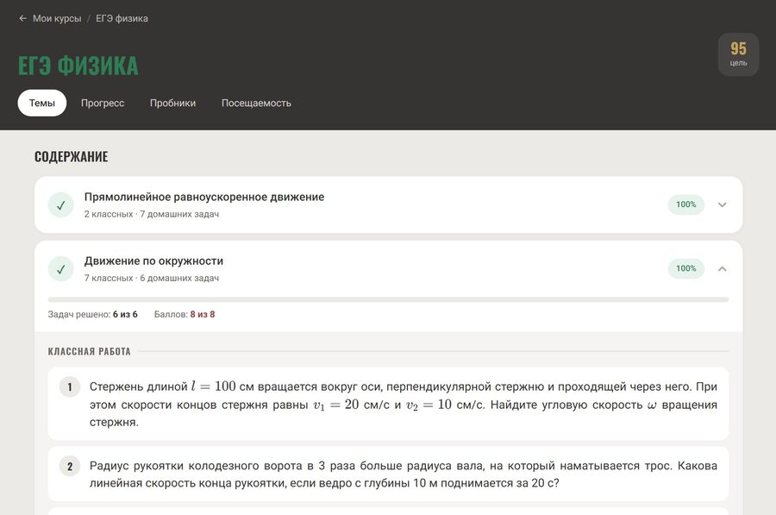
Task: Click the 100% badge of Движение по окружности
Action: tap(686, 268)
